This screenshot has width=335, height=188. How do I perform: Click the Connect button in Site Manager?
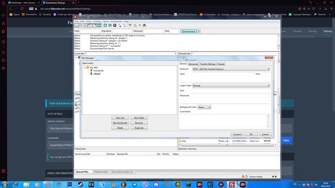click(237, 134)
